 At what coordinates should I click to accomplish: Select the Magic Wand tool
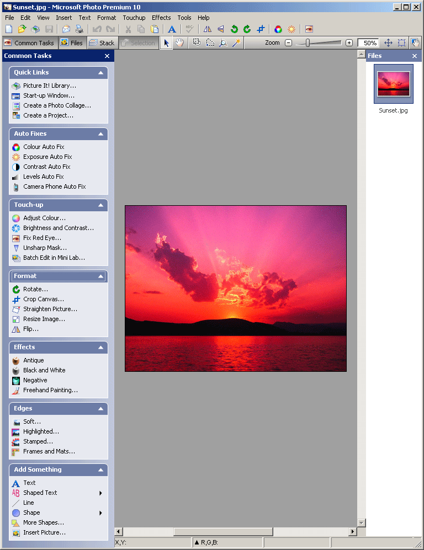point(237,43)
